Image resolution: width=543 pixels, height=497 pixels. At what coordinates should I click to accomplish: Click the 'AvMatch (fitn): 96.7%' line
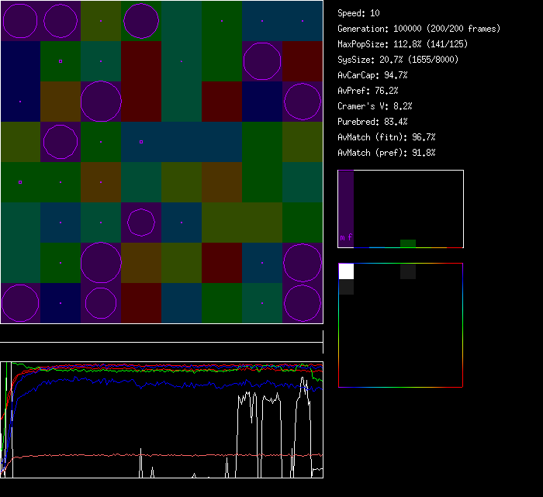point(386,137)
